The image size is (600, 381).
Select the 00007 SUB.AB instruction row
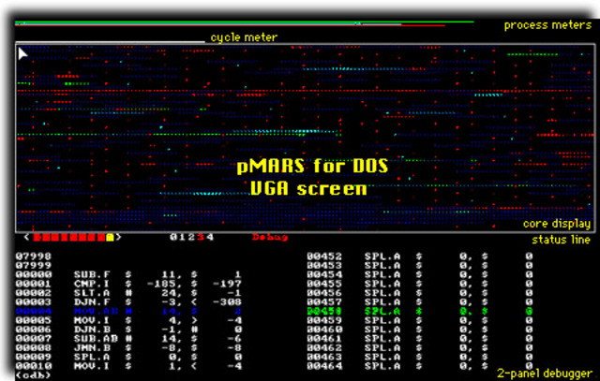click(128, 339)
